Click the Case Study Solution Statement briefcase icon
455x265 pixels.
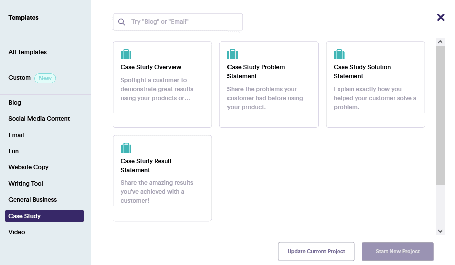[x=339, y=54]
